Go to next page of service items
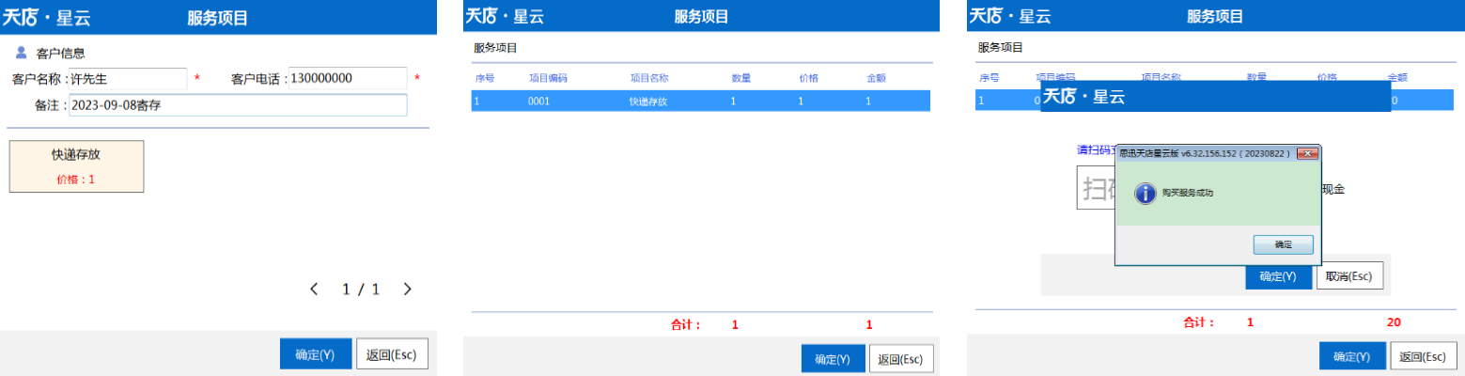This screenshot has width=1465, height=376. (407, 290)
